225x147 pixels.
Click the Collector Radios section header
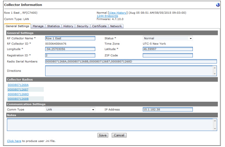[x=112, y=80]
